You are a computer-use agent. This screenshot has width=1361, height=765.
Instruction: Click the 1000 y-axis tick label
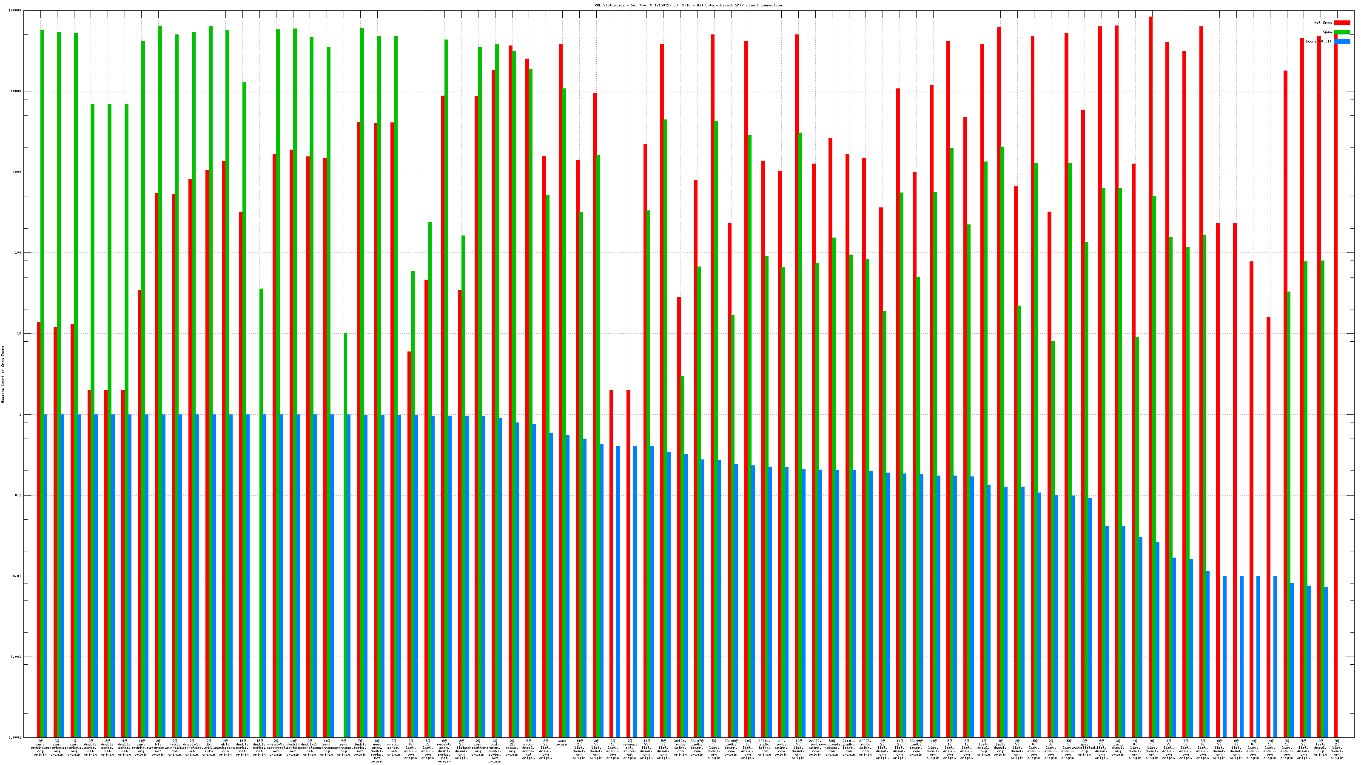(17, 172)
